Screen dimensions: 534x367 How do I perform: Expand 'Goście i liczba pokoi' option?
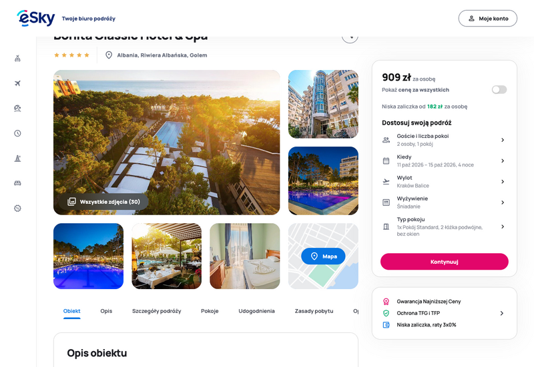coord(444,140)
